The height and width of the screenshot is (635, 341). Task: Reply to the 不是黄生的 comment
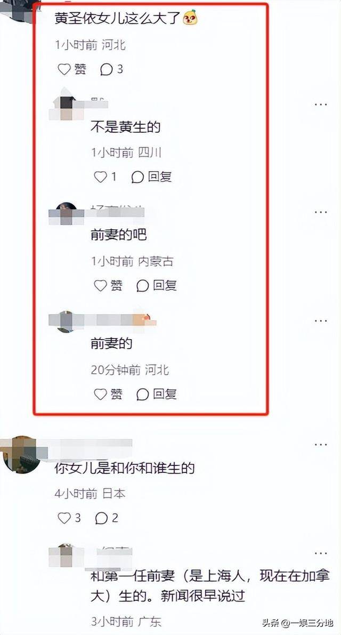(152, 177)
